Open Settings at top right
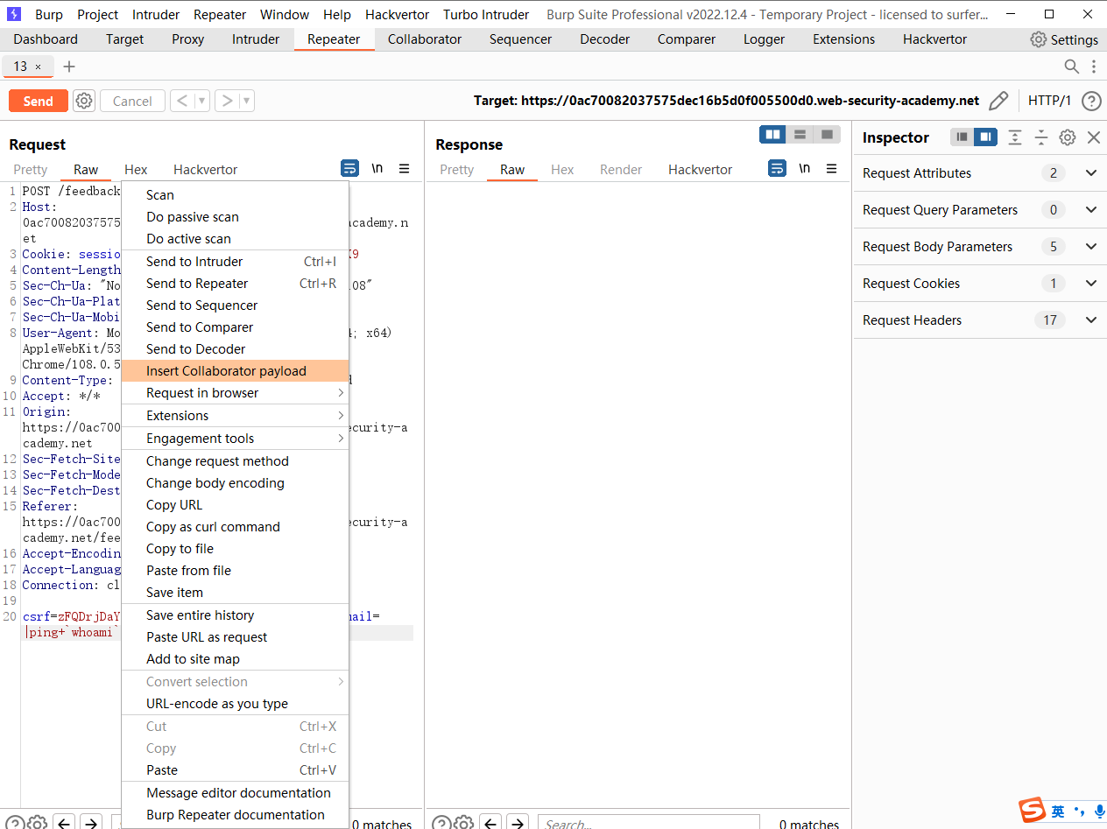1107x829 pixels. (1064, 39)
